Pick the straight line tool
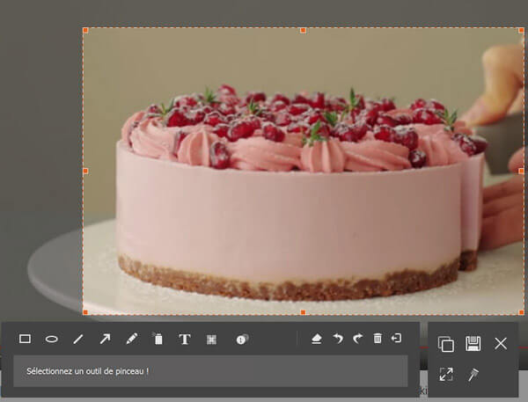This screenshot has height=402, width=528. [78, 339]
